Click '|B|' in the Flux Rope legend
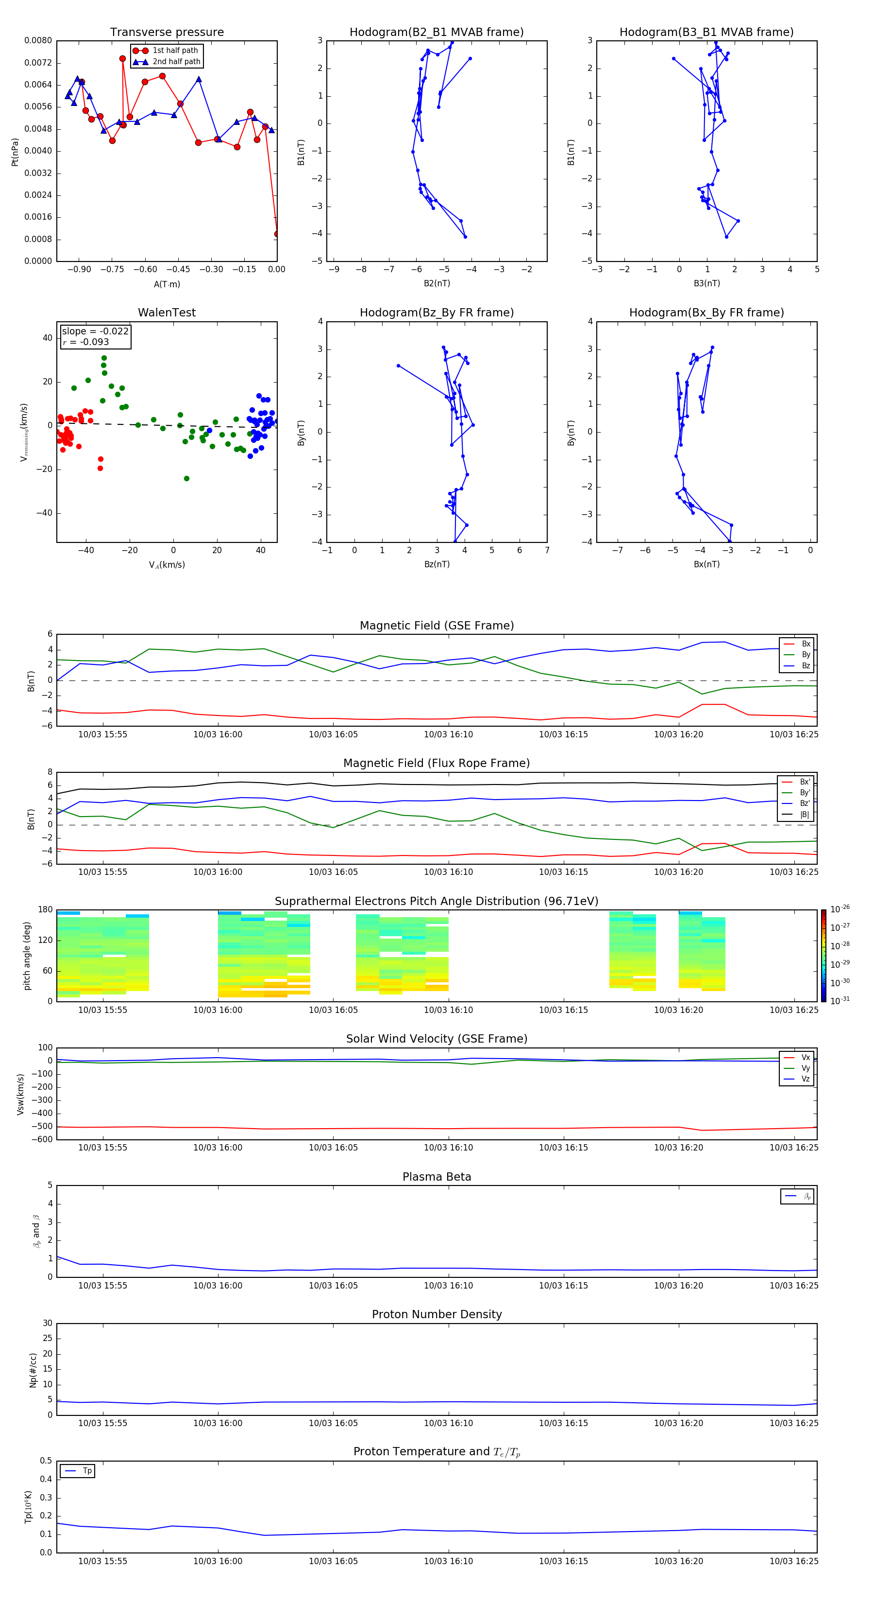The height and width of the screenshot is (1604, 874). tap(805, 815)
